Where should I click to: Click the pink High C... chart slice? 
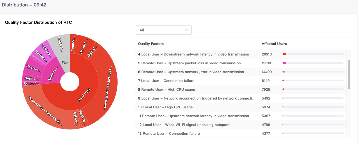coord(32,78)
